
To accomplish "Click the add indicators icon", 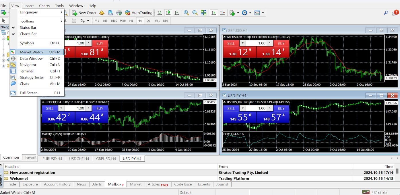I will pos(232,13).
